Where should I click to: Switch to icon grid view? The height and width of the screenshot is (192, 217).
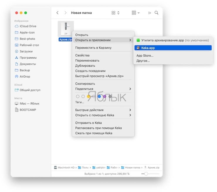[x=113, y=13]
